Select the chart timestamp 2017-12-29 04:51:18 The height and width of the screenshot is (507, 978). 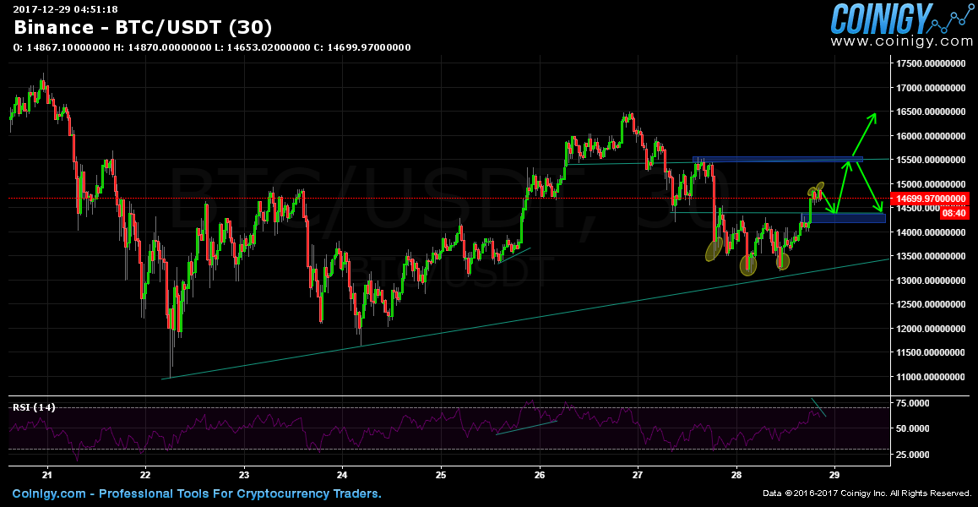pos(66,9)
